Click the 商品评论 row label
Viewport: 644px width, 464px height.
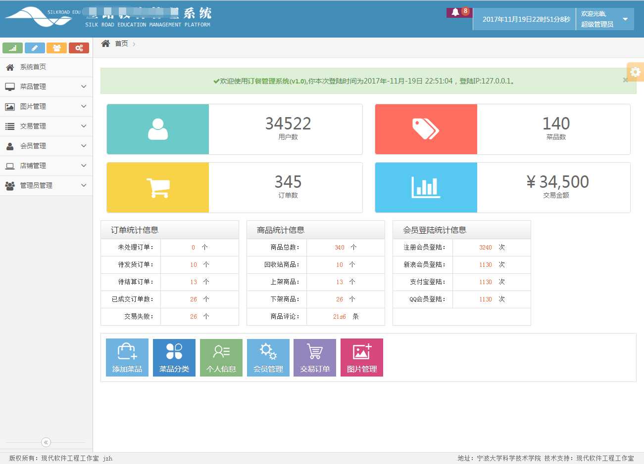[285, 317]
